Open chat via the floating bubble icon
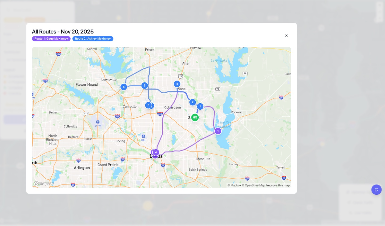Viewport: 385px width, 226px height. (x=376, y=190)
